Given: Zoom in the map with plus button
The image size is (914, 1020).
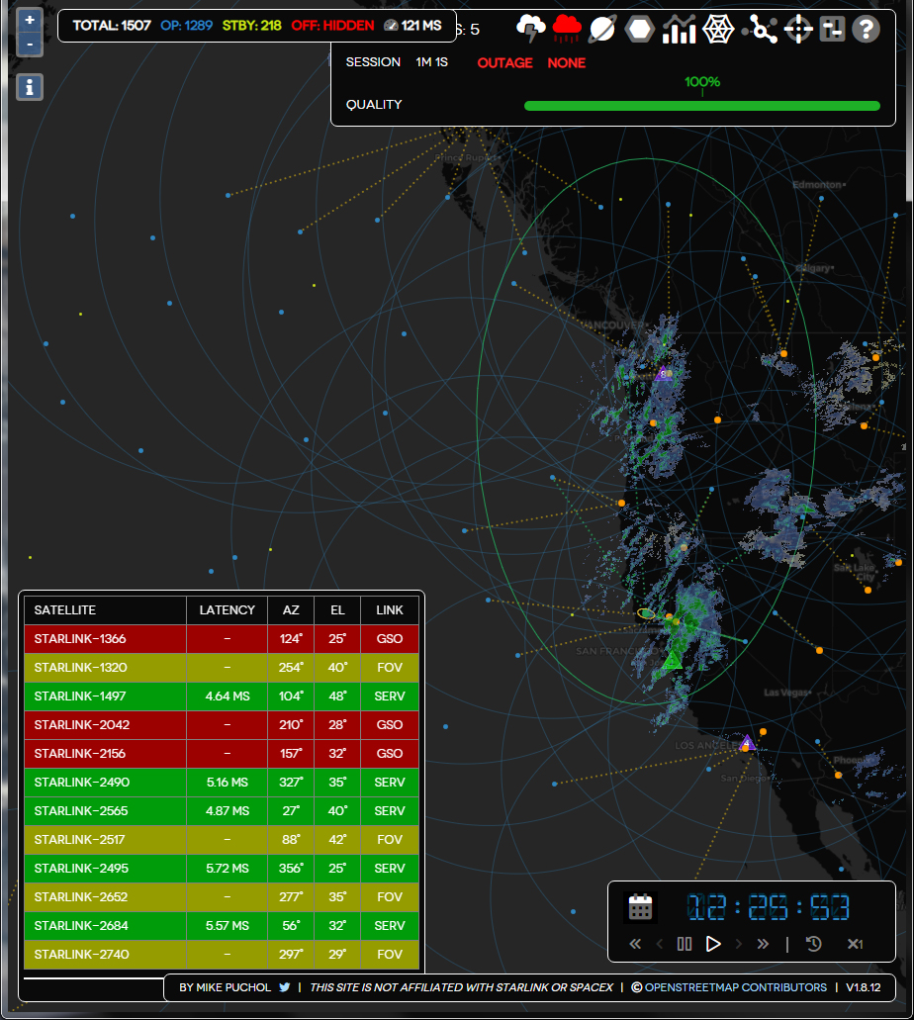Looking at the screenshot, I should [30, 20].
